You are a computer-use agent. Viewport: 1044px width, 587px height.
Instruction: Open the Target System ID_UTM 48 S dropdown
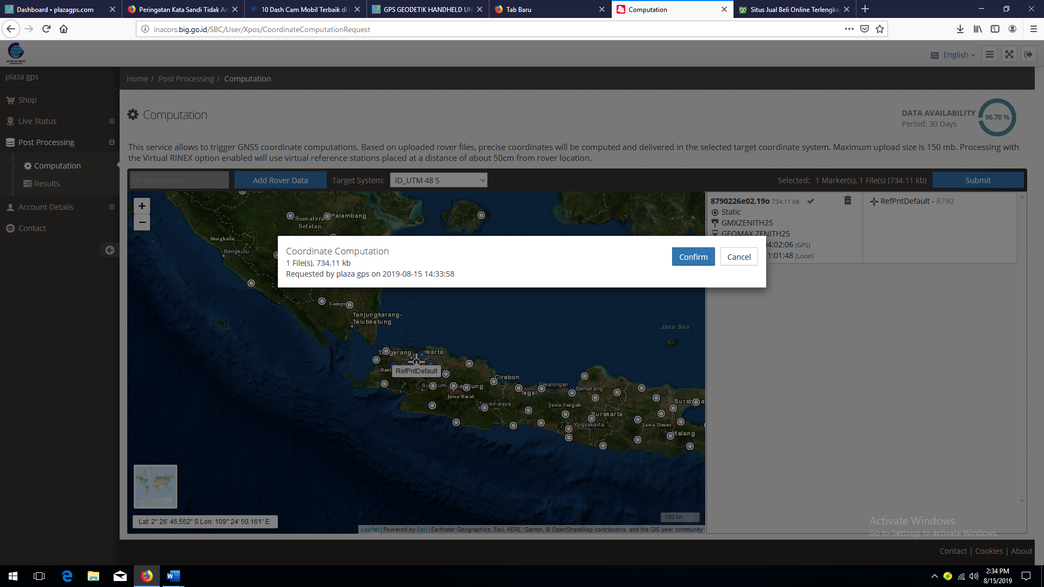[x=438, y=180]
